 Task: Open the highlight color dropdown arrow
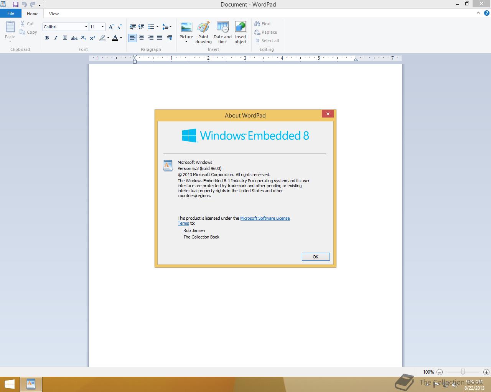108,38
